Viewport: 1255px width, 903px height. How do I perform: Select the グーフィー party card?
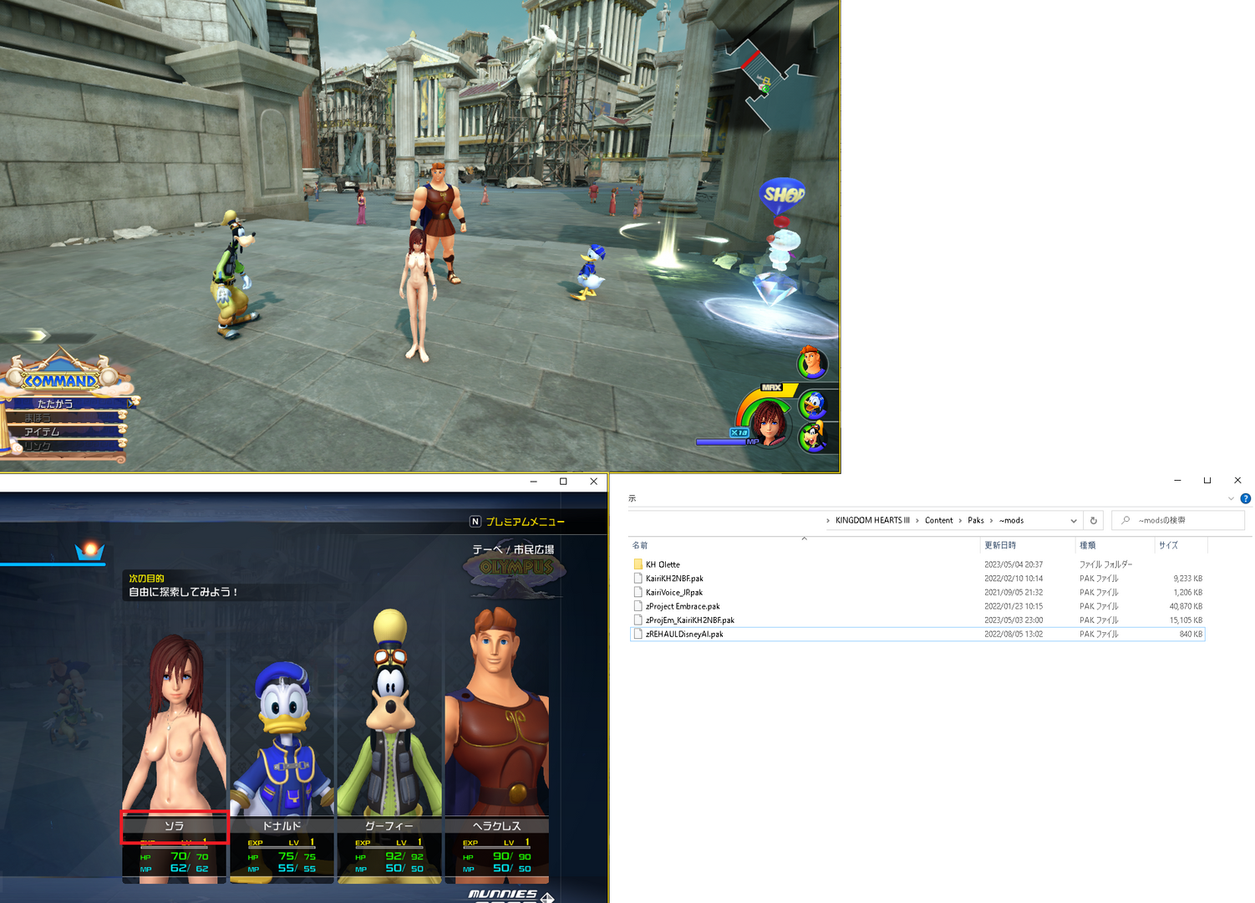point(389,744)
